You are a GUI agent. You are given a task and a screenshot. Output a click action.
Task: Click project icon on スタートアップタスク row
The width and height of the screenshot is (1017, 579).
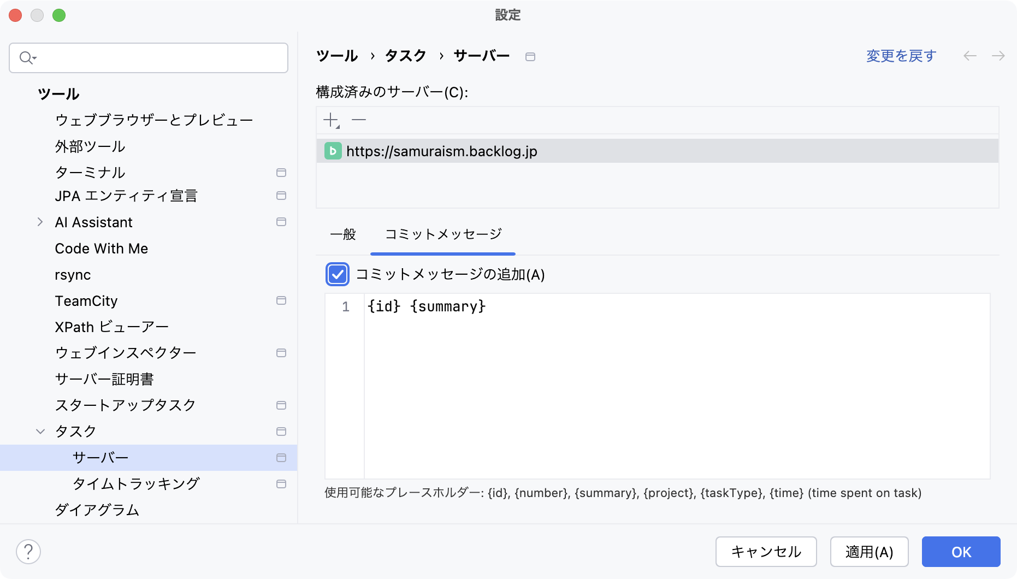pos(281,405)
